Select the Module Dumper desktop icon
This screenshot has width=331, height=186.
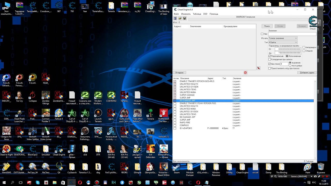pos(190,169)
